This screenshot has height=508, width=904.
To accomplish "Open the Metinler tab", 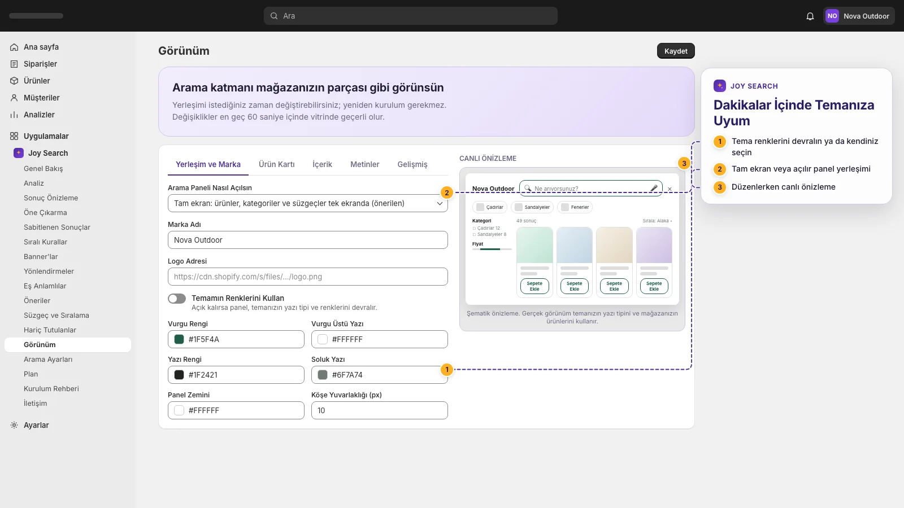I will pos(364,164).
